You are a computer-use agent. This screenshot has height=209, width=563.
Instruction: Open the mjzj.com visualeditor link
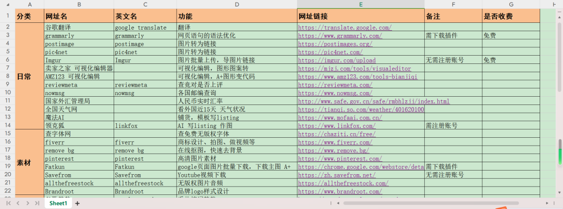354,68
